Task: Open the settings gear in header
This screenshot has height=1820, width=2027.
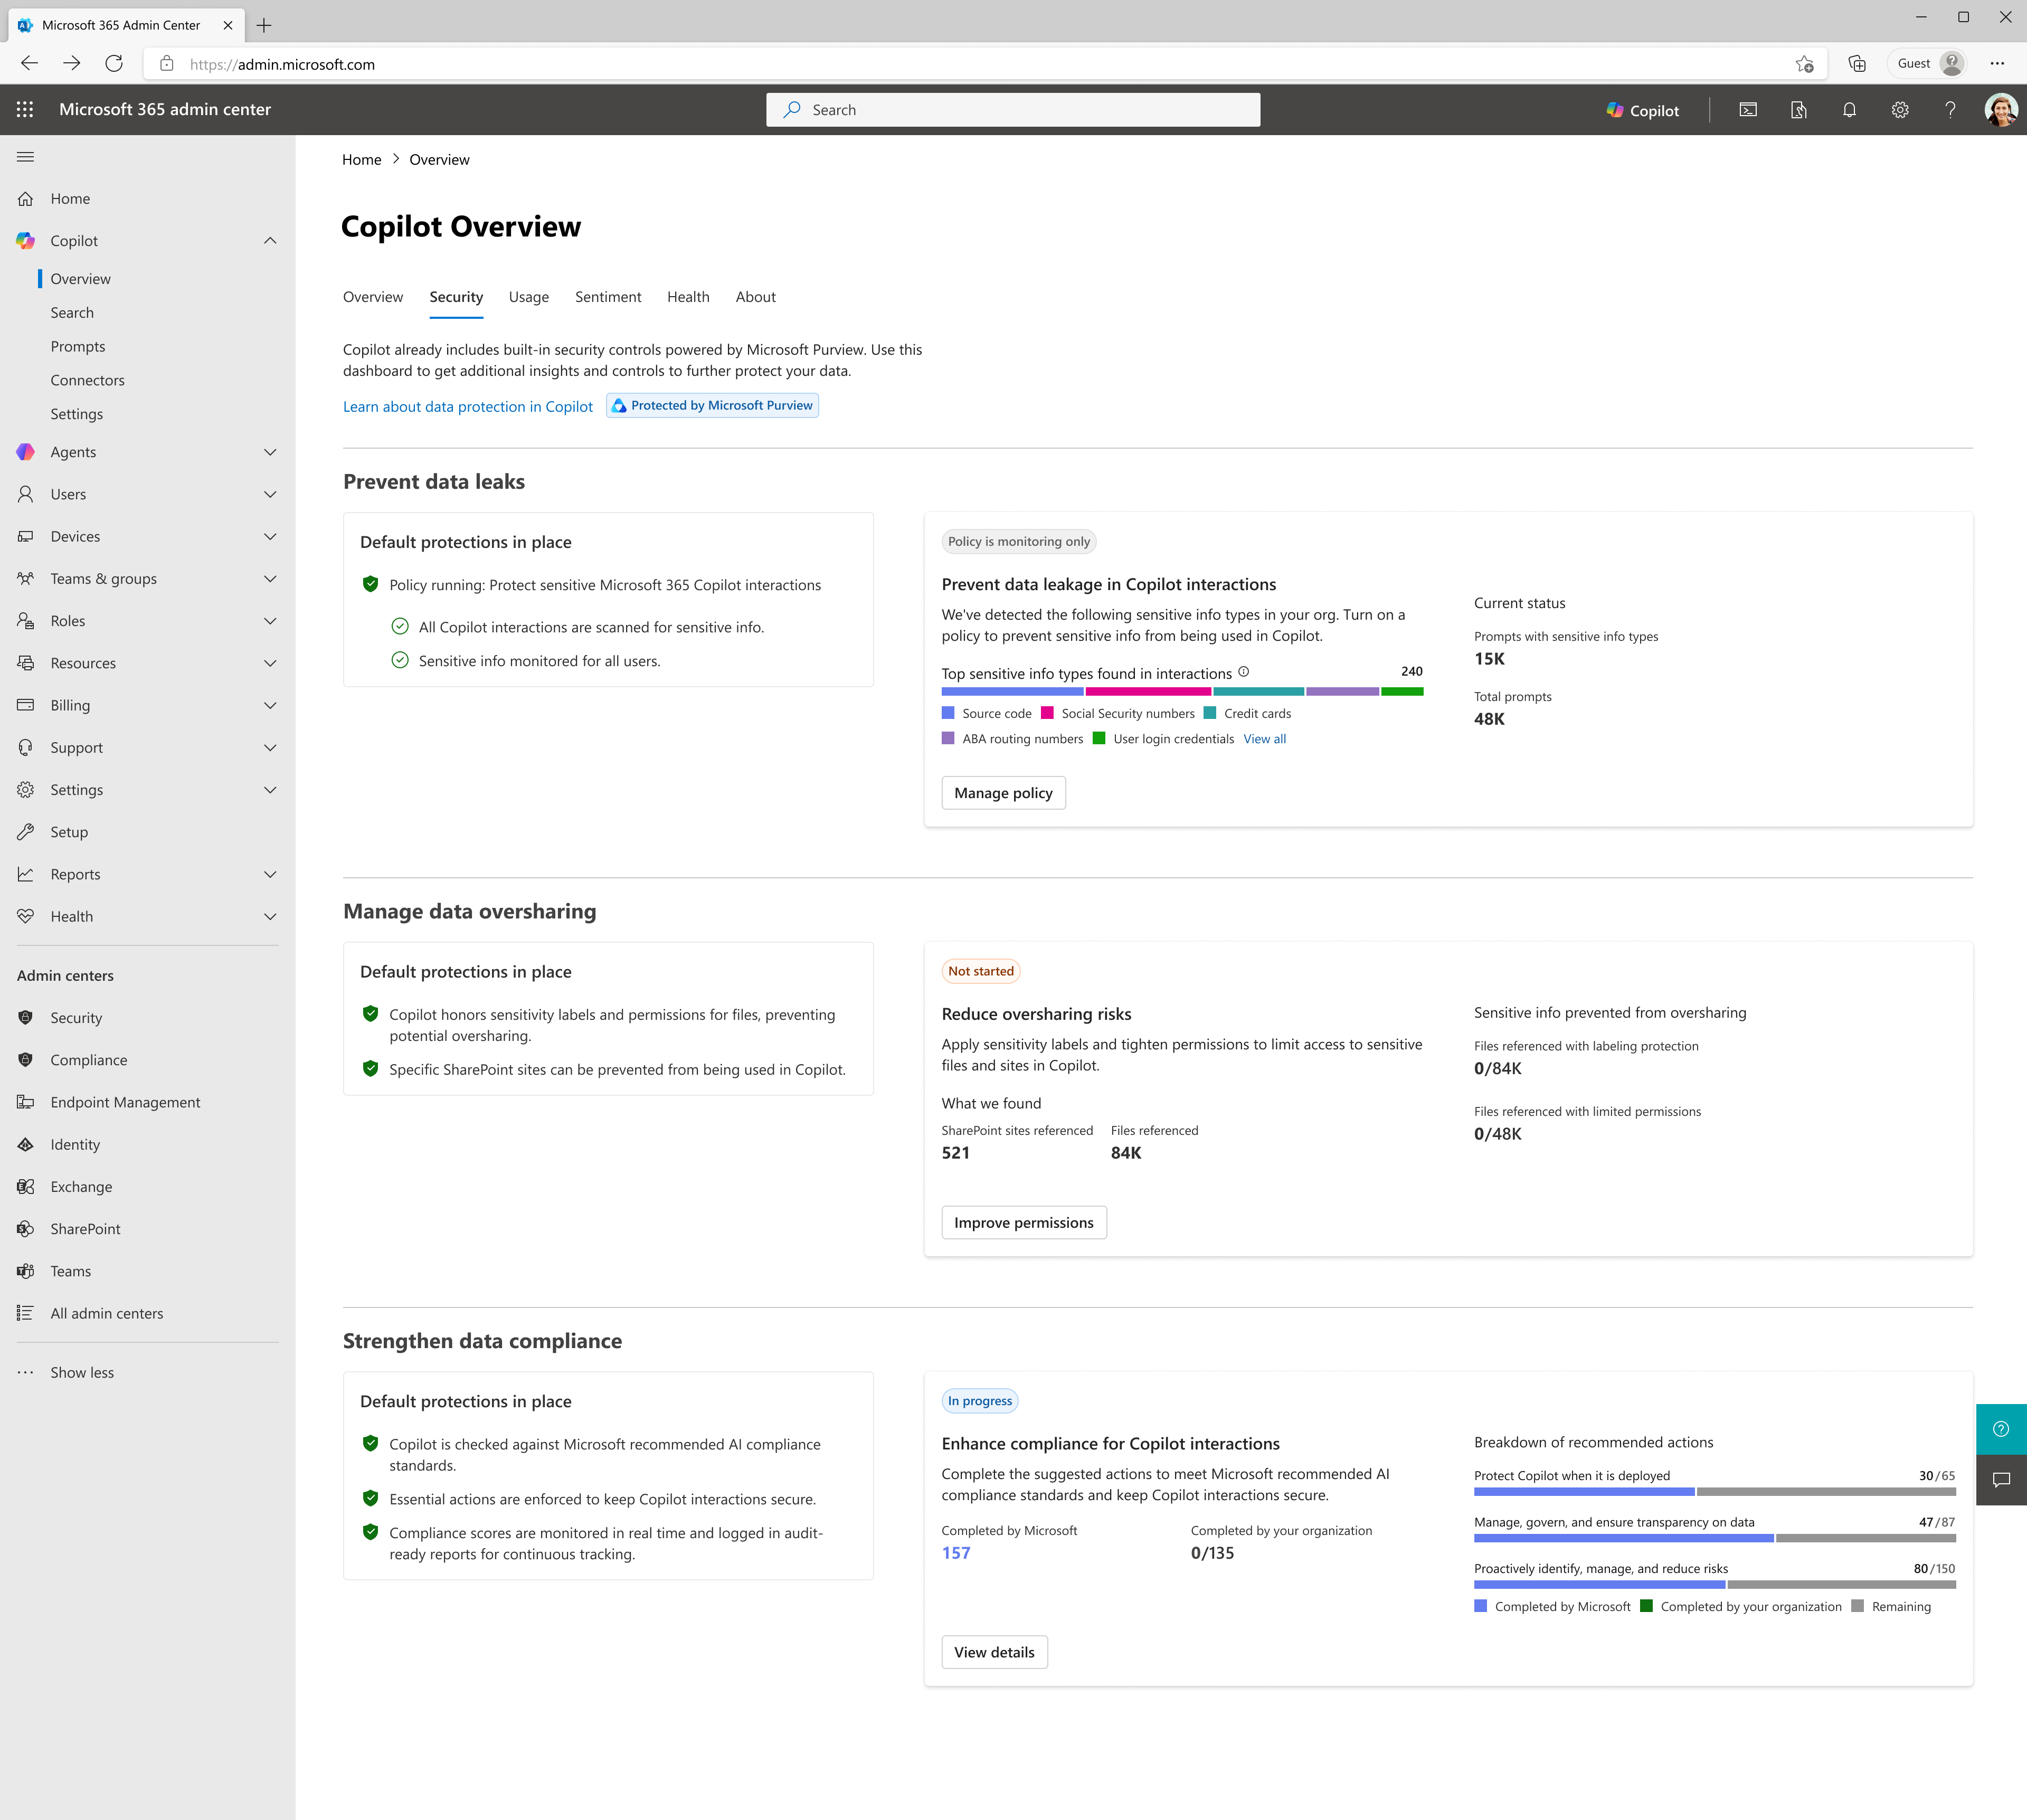Action: pyautogui.click(x=1900, y=110)
